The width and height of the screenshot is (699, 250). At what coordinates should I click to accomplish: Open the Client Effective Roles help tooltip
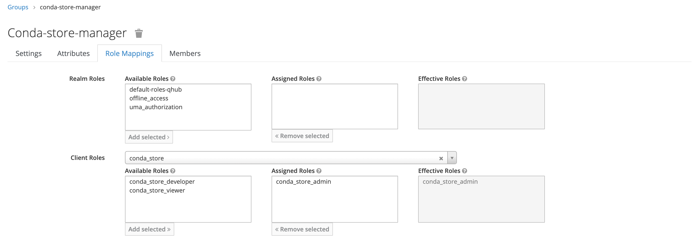[x=465, y=171]
